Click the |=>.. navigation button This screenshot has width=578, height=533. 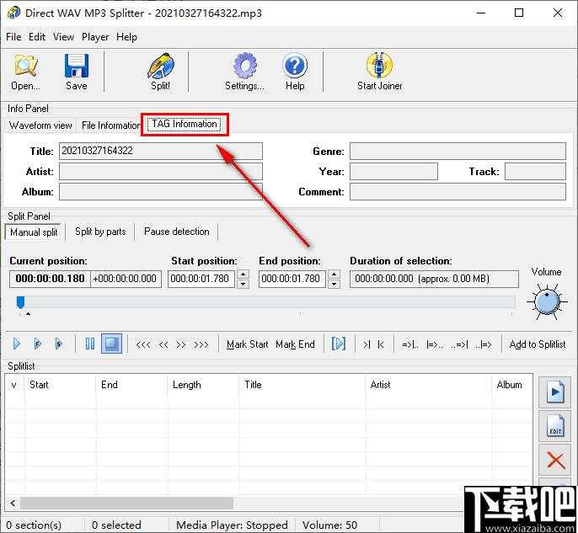point(434,344)
